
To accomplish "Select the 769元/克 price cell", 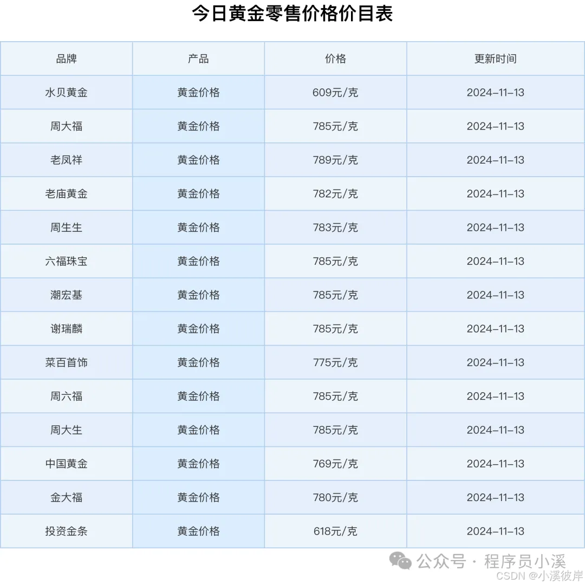I will tap(335, 464).
